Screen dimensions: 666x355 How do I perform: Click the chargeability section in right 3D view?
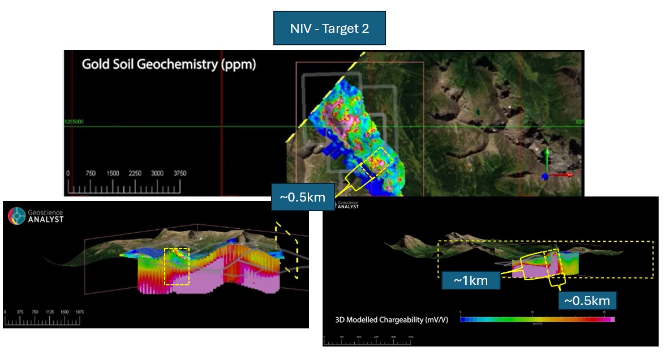[x=545, y=266]
